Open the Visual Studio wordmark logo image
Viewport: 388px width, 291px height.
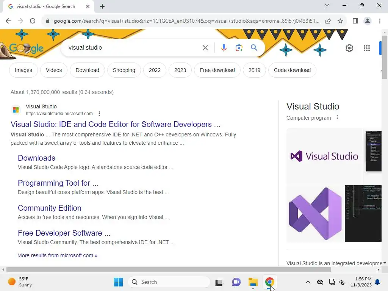324,156
